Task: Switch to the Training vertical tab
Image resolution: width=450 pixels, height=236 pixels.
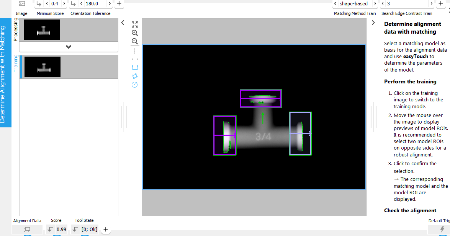Action: tap(16, 63)
